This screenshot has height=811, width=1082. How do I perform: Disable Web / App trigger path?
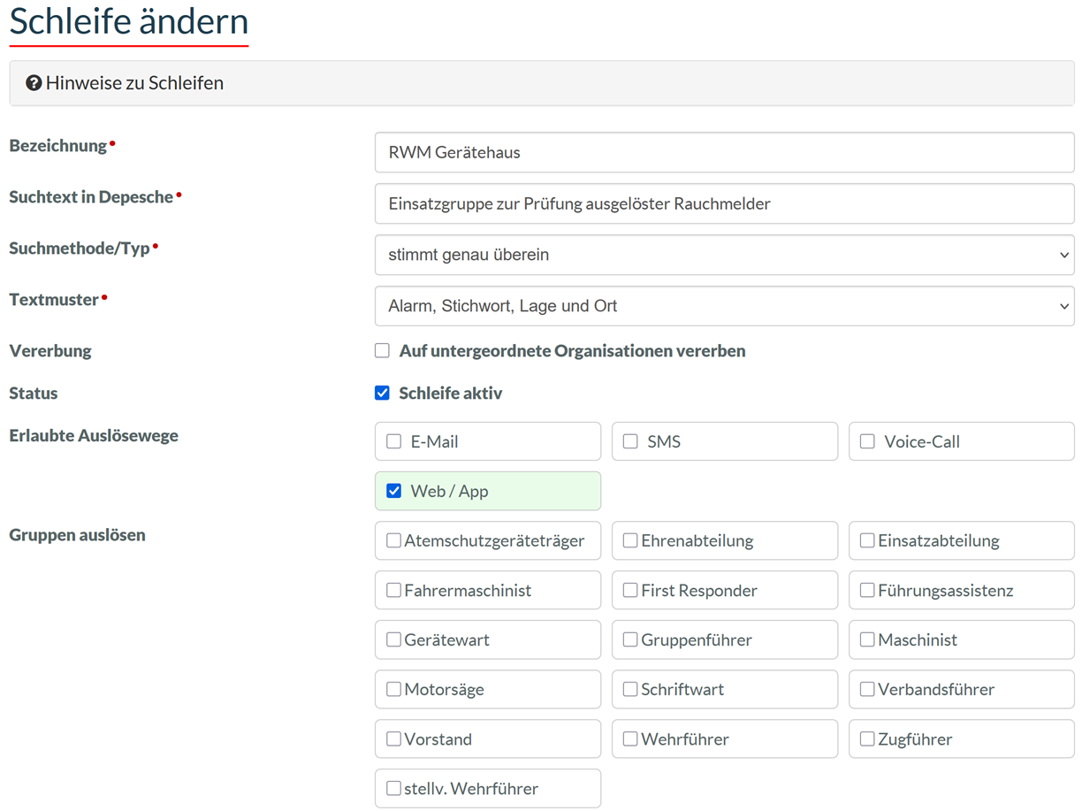coord(394,491)
